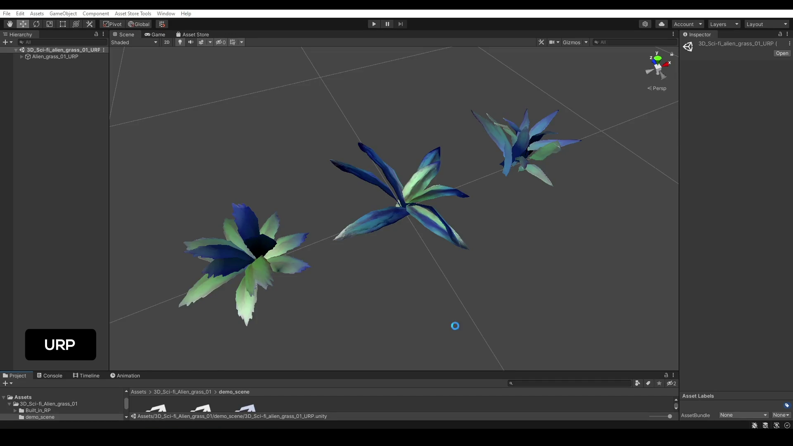Open custom editor tools in main toolbar
Viewport: 793px width, 446px height.
[89, 24]
